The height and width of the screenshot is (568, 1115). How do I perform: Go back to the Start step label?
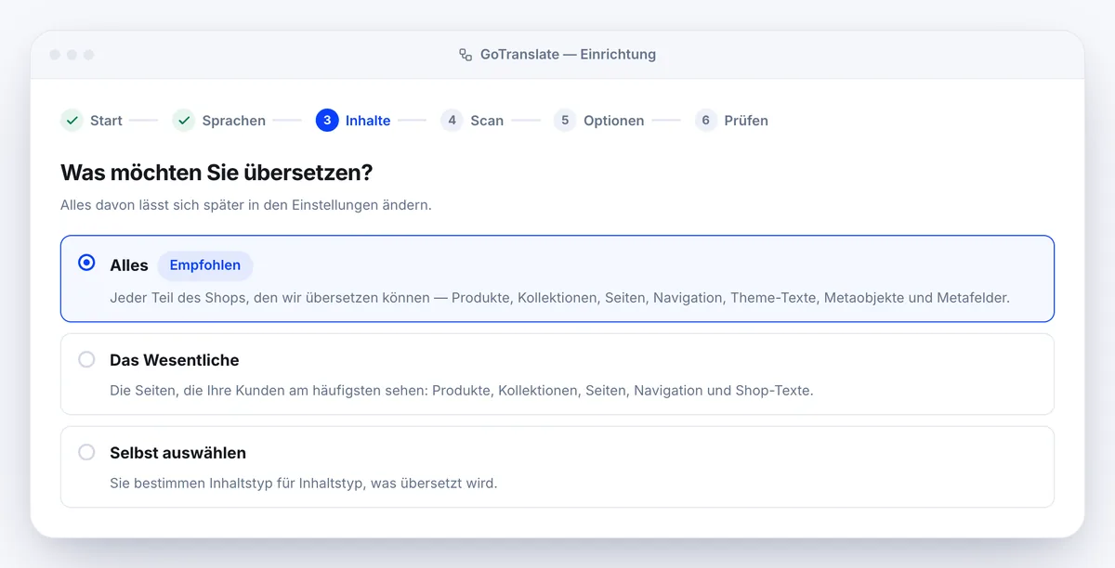point(106,121)
